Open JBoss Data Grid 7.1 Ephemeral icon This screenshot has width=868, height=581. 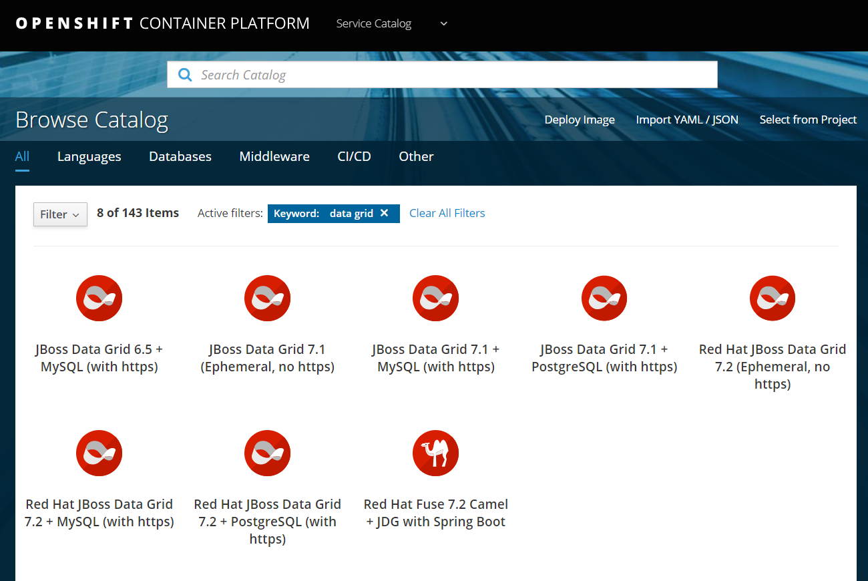tap(268, 299)
